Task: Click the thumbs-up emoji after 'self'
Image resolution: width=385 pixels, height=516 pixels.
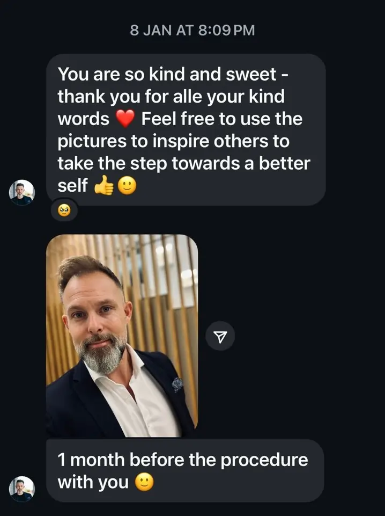Action: pyautogui.click(x=104, y=186)
